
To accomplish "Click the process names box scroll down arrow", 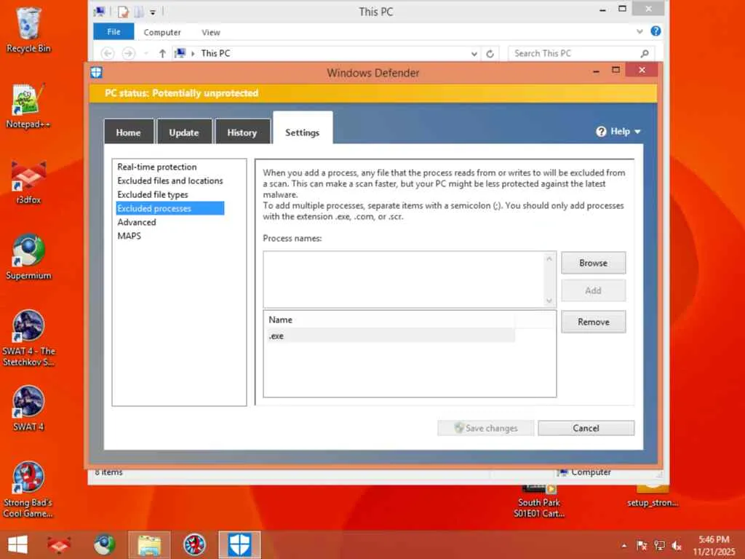I will (549, 301).
